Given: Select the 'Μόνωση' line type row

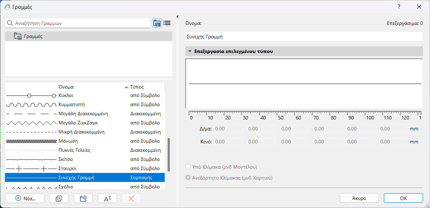Looking at the screenshot, I should coord(85,141).
